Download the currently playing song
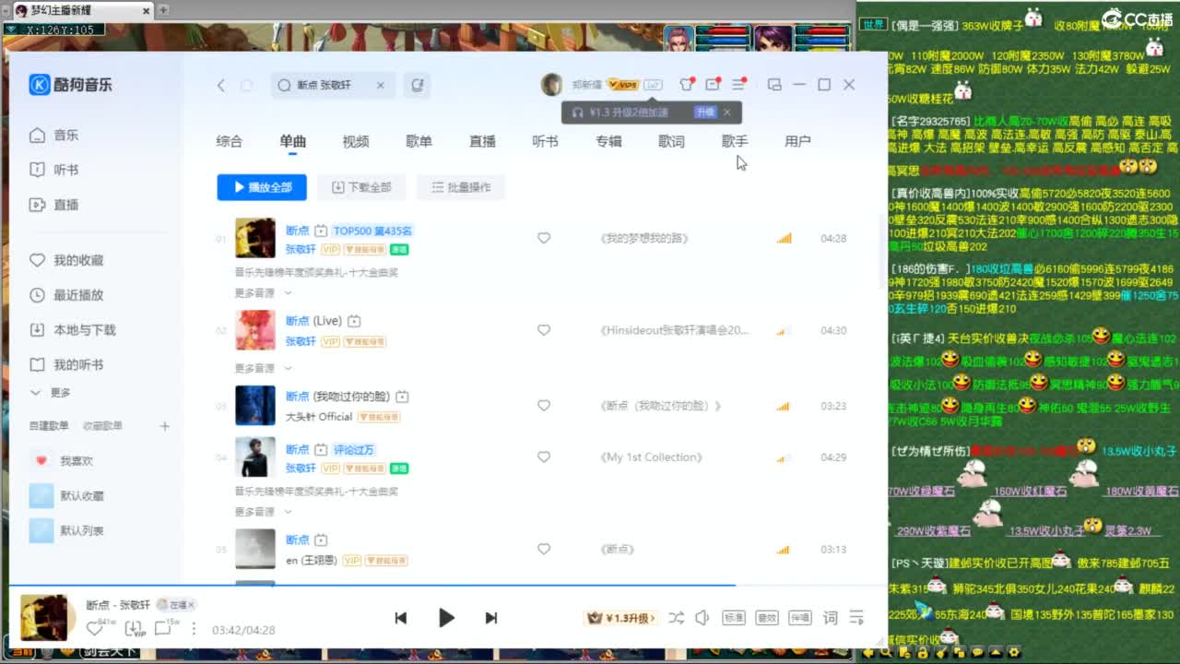The height and width of the screenshot is (664, 1180). click(x=135, y=628)
